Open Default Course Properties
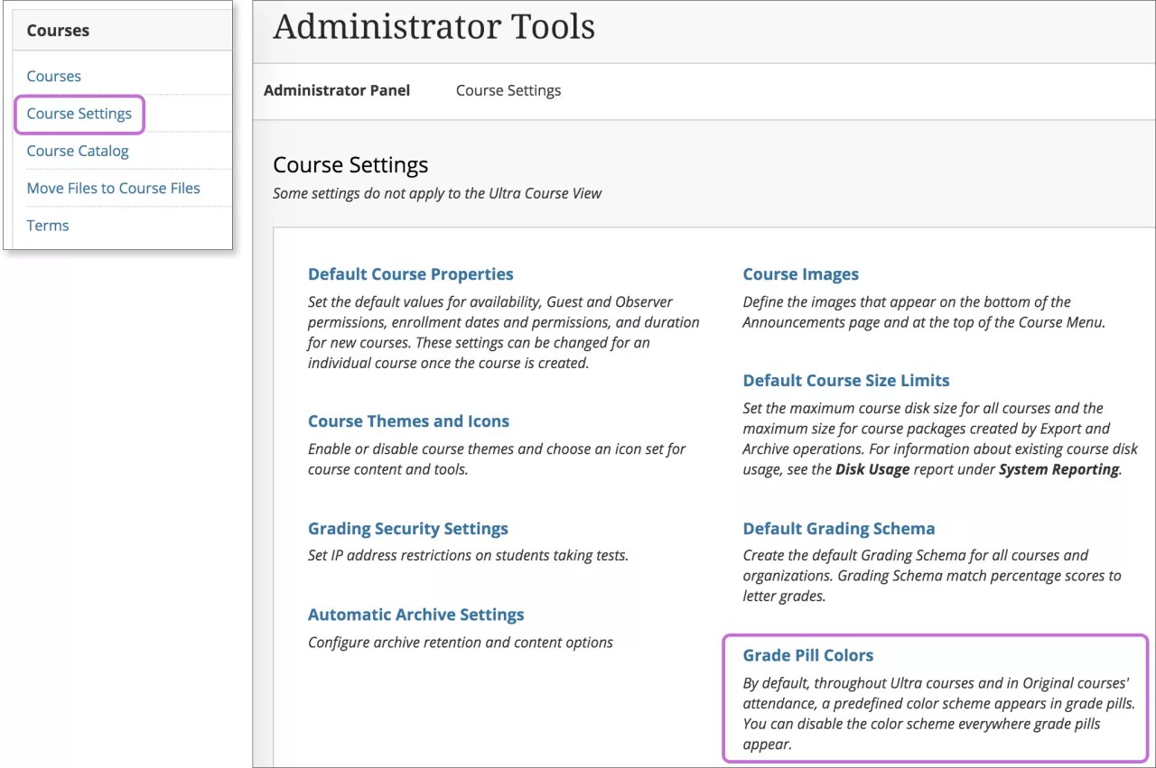Screen dimensions: 1156x768 pyautogui.click(x=410, y=273)
